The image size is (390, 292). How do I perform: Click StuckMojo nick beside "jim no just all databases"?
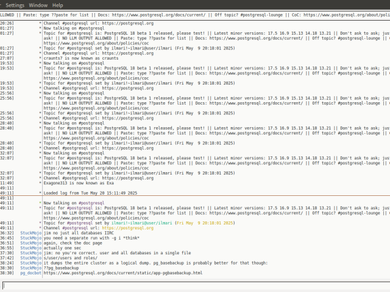[30, 232]
